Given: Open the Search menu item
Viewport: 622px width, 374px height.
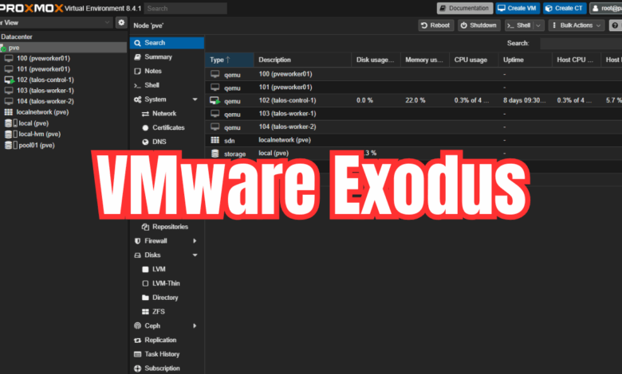Looking at the screenshot, I should point(167,43).
